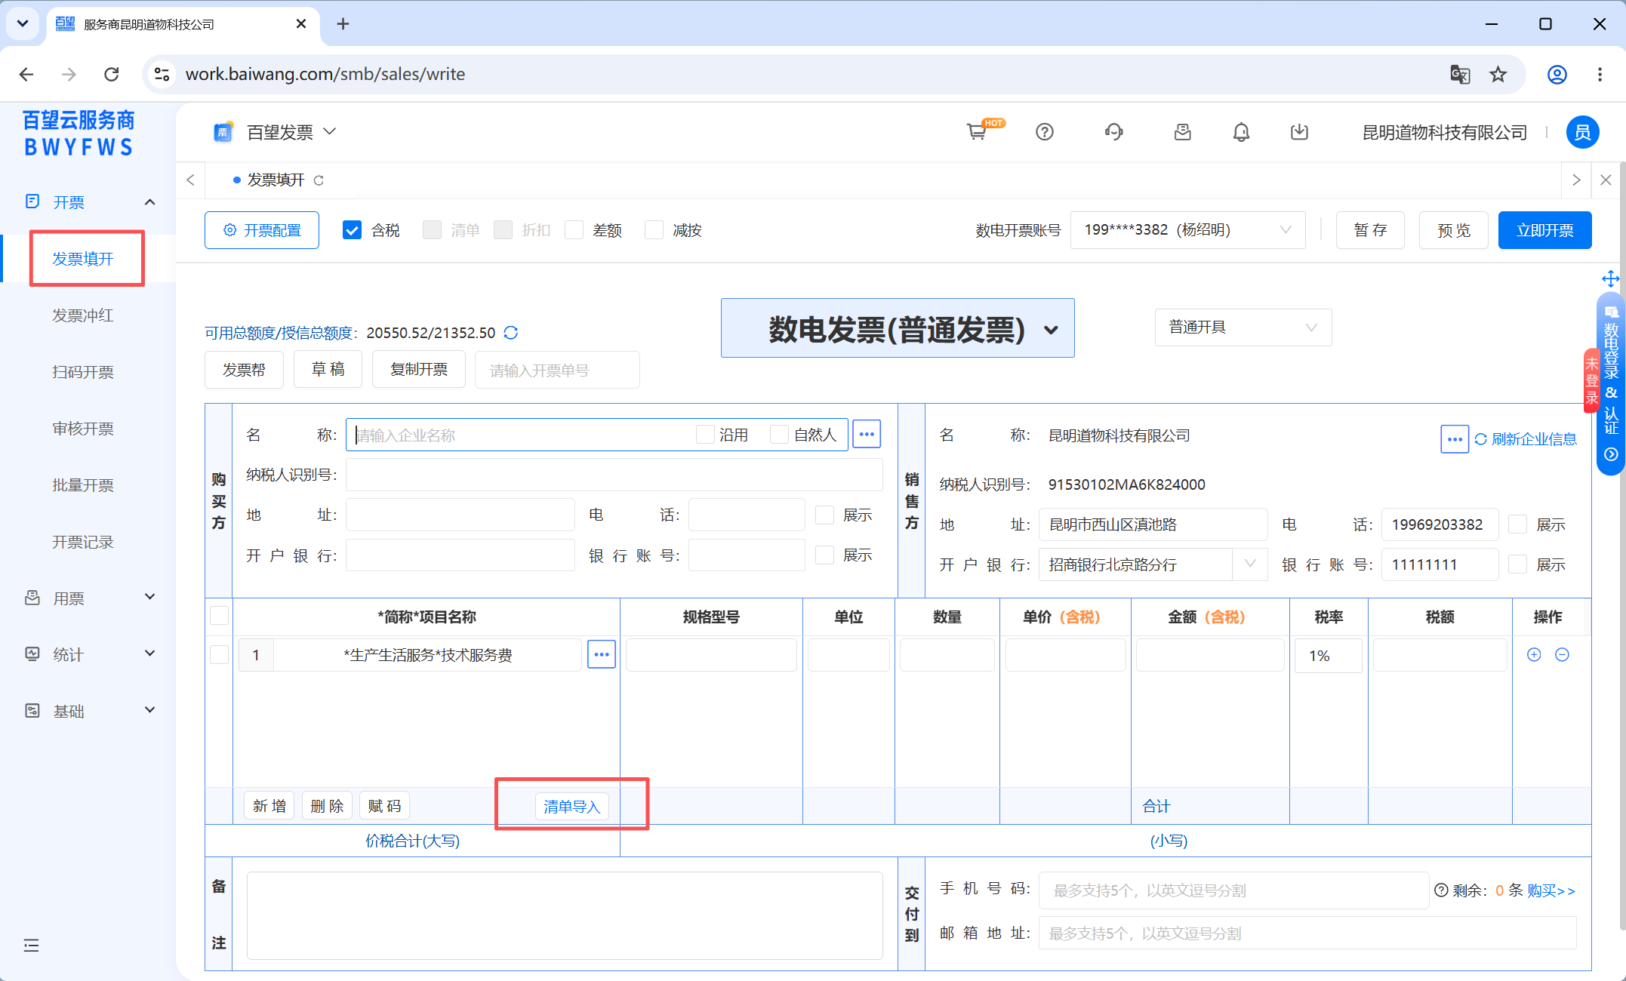1626x981 pixels.
Task: Open 批量开票 menu item
Action: 83,485
